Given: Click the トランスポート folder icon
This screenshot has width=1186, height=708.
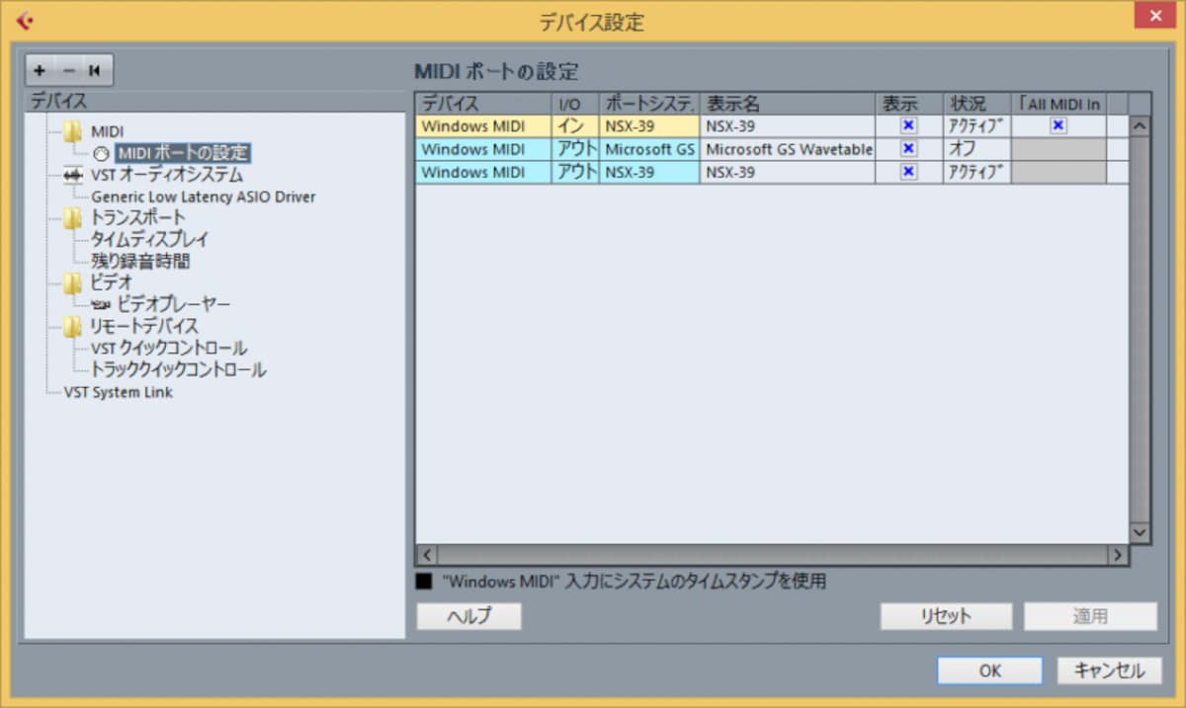Looking at the screenshot, I should tap(73, 217).
